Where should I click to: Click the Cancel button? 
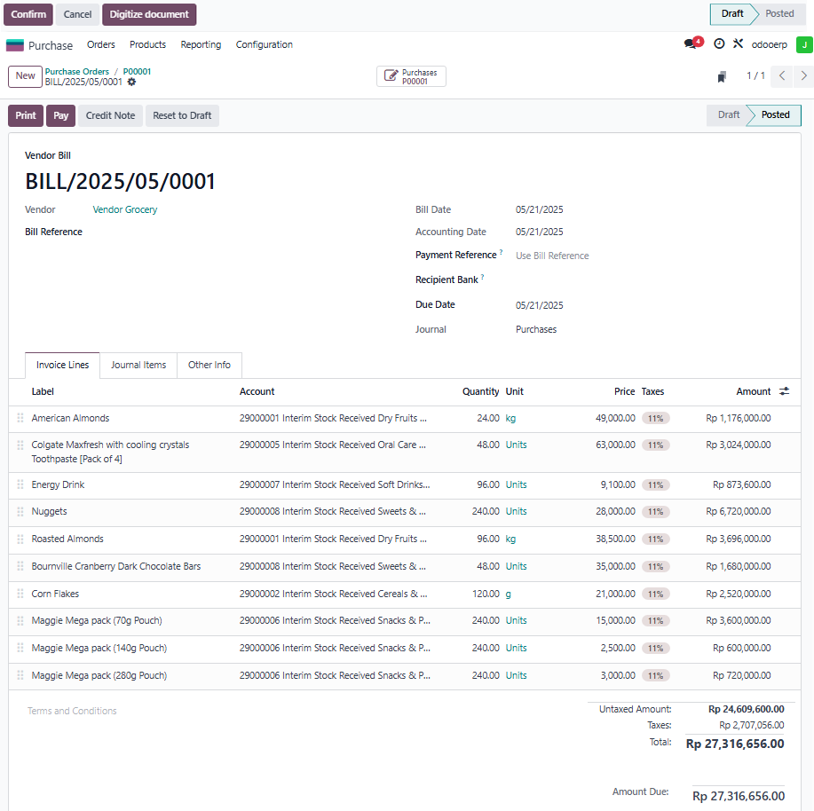pyautogui.click(x=77, y=14)
